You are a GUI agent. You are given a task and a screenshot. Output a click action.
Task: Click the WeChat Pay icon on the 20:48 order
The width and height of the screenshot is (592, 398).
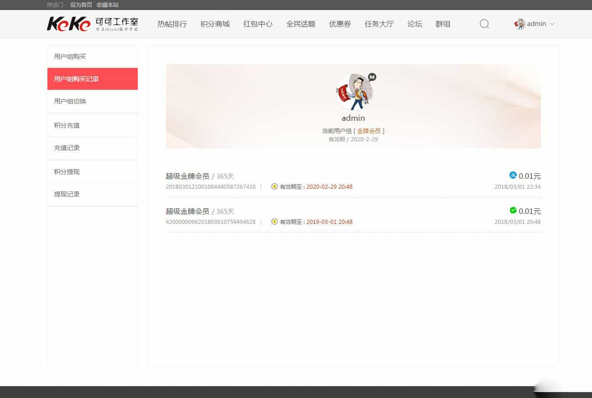coord(513,210)
